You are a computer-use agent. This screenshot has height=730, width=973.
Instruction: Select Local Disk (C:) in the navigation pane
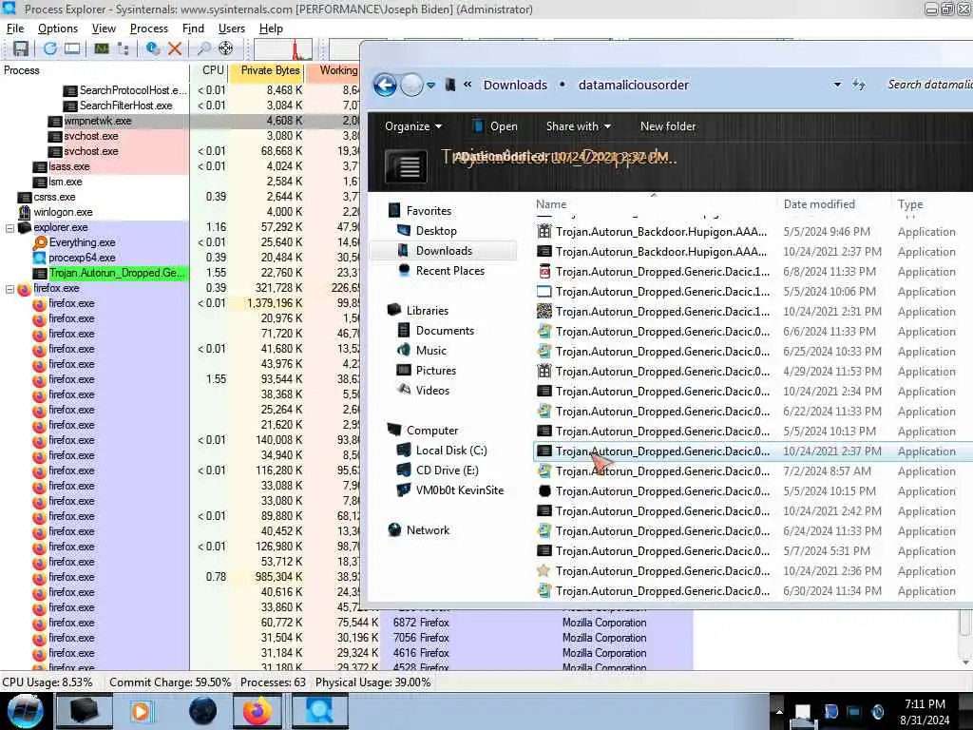451,451
